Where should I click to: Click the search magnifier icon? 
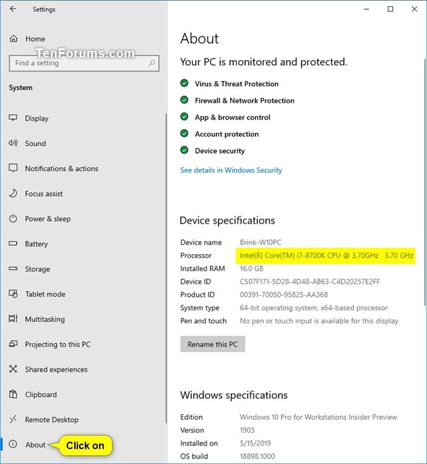[152, 63]
